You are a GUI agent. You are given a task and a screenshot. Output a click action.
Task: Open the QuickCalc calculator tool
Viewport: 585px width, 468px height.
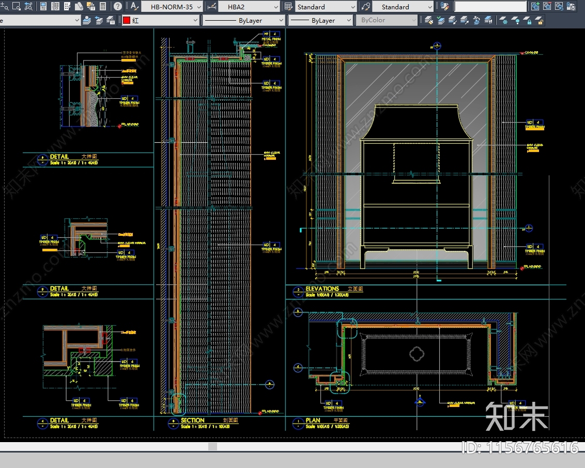pos(103,7)
